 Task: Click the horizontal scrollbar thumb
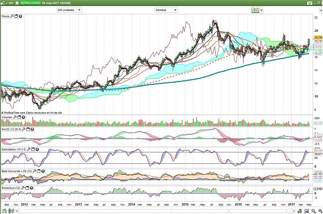(229, 211)
